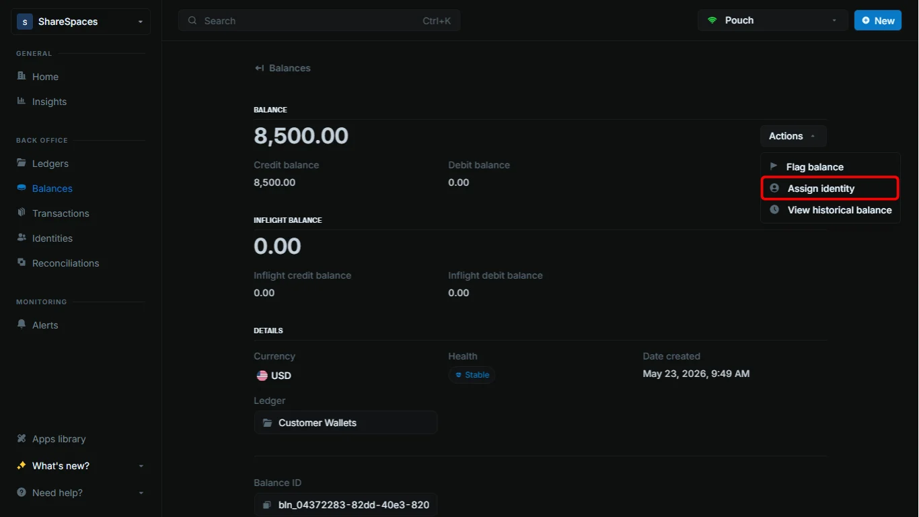Open the Customer Wallets ledger
919x517 pixels.
pos(346,423)
